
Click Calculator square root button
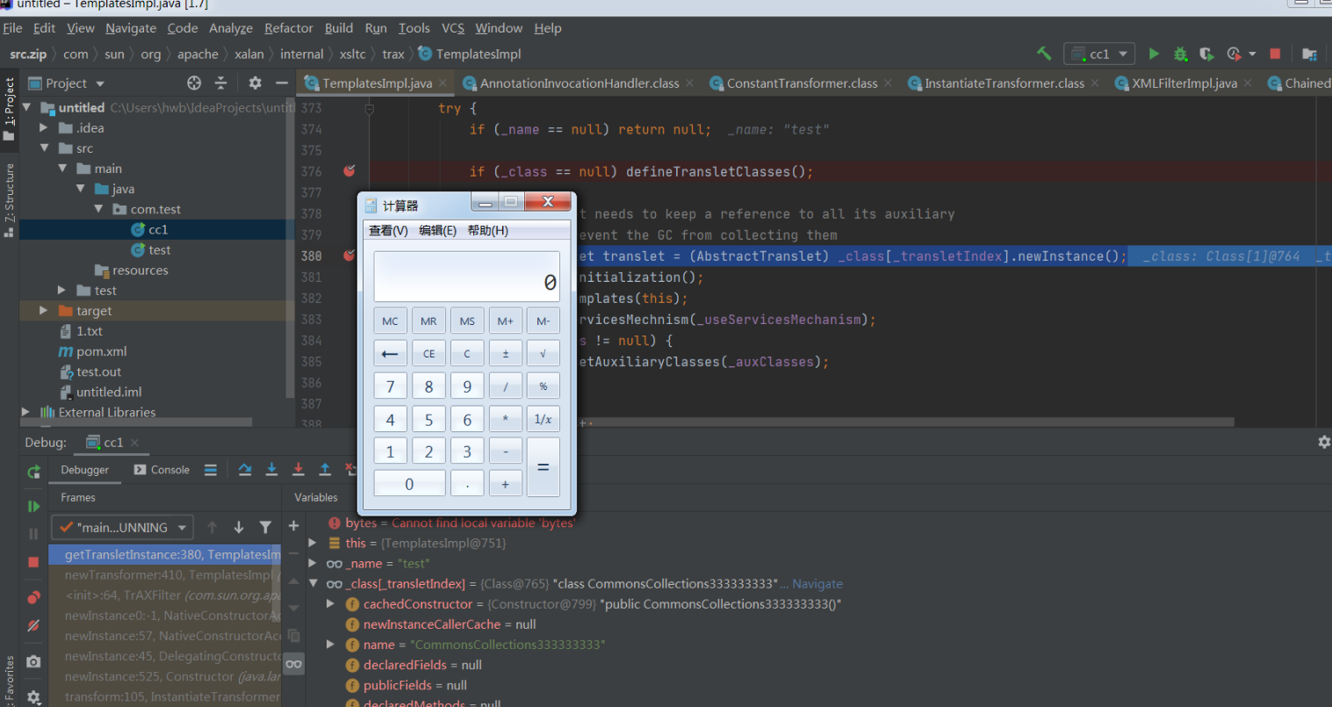click(543, 353)
